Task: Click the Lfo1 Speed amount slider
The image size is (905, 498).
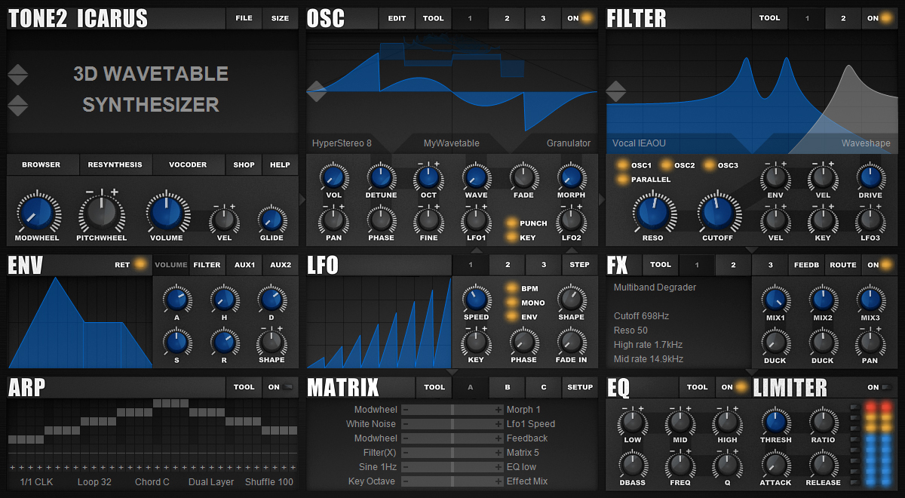Action: [452, 424]
